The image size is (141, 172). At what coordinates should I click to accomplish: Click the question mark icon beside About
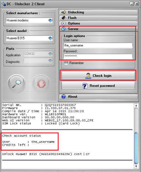pos(64,97)
